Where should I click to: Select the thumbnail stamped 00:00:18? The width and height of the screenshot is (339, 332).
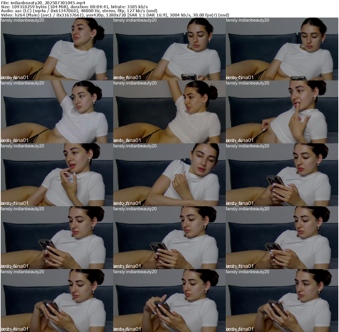(x=57, y=49)
